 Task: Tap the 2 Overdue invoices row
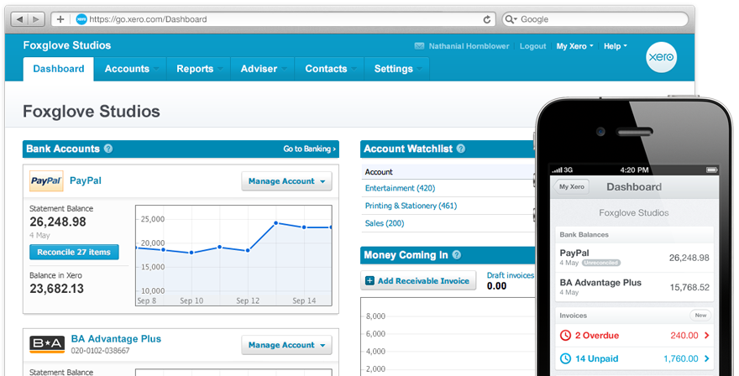(x=634, y=336)
